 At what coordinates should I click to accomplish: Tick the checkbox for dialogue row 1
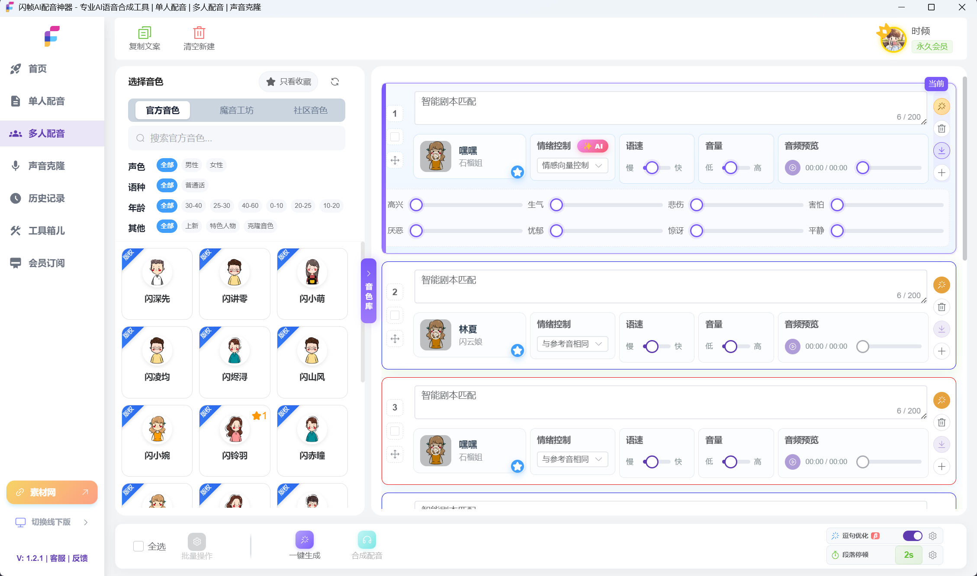(395, 137)
